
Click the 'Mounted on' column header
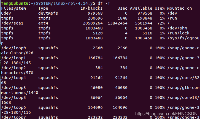click(180, 9)
